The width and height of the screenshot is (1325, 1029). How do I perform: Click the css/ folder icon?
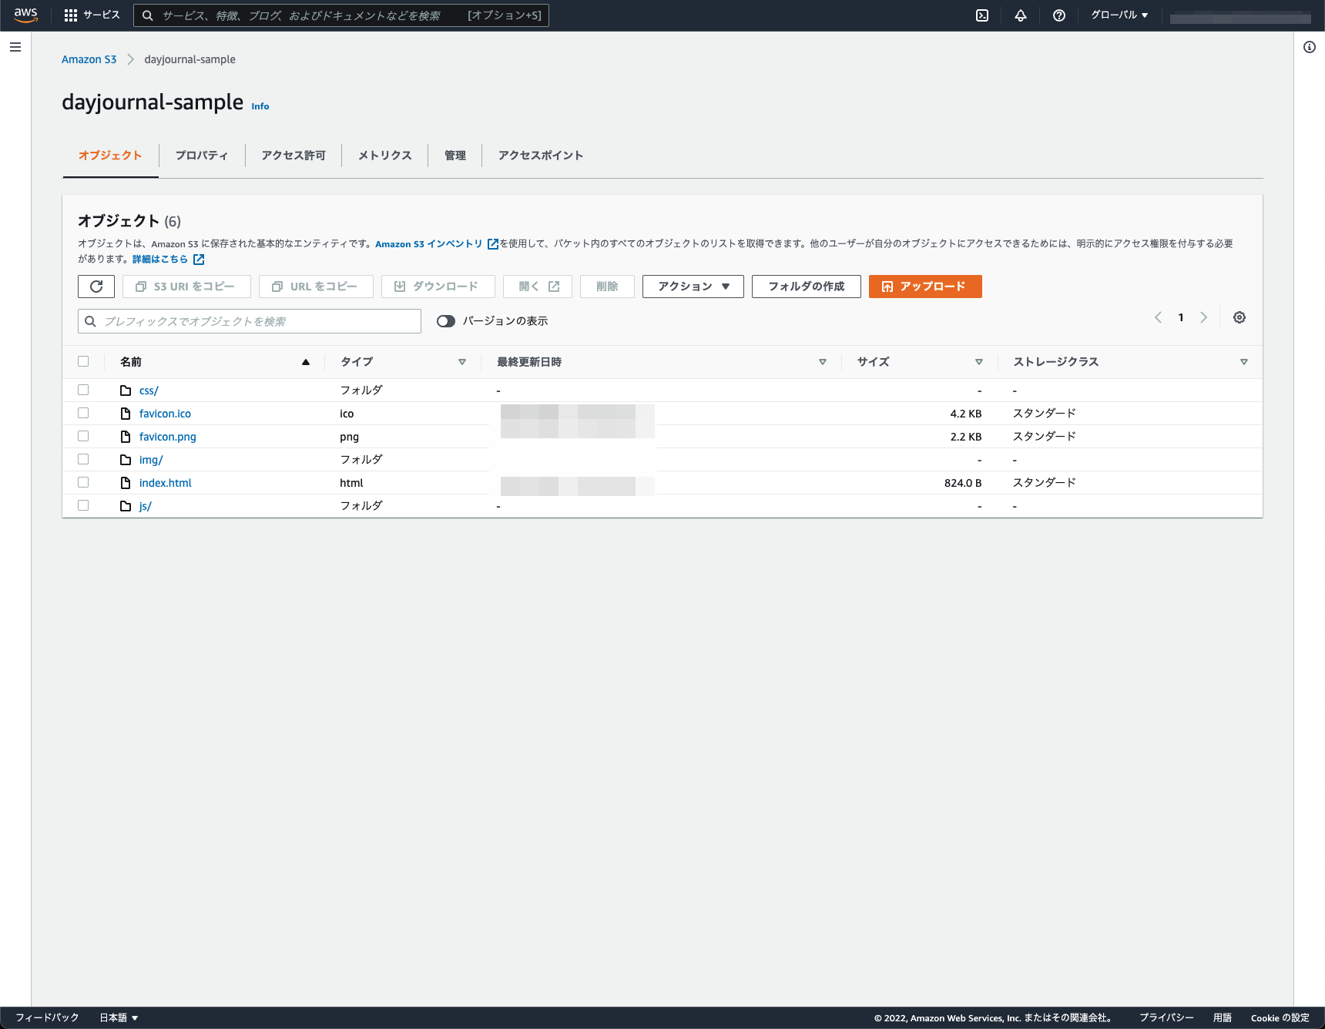pyautogui.click(x=126, y=390)
